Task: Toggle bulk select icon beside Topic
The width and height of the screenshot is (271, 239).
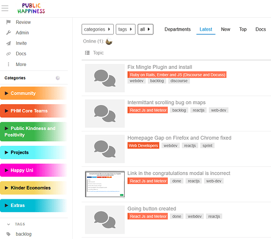Action: [x=87, y=53]
